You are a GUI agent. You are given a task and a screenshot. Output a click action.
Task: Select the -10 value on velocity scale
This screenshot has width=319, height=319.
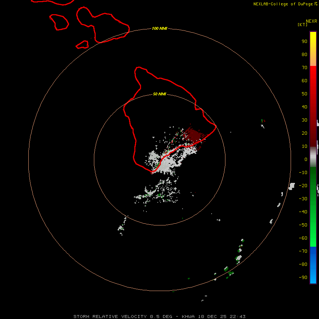303,173
